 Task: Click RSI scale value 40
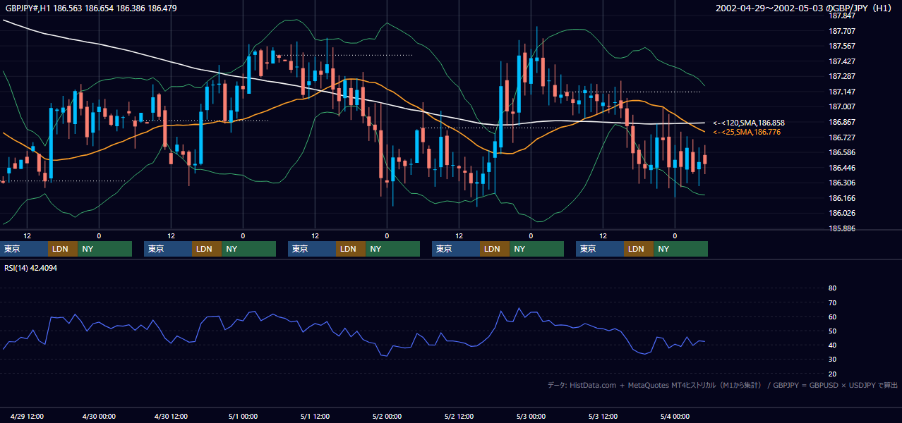tap(832, 345)
